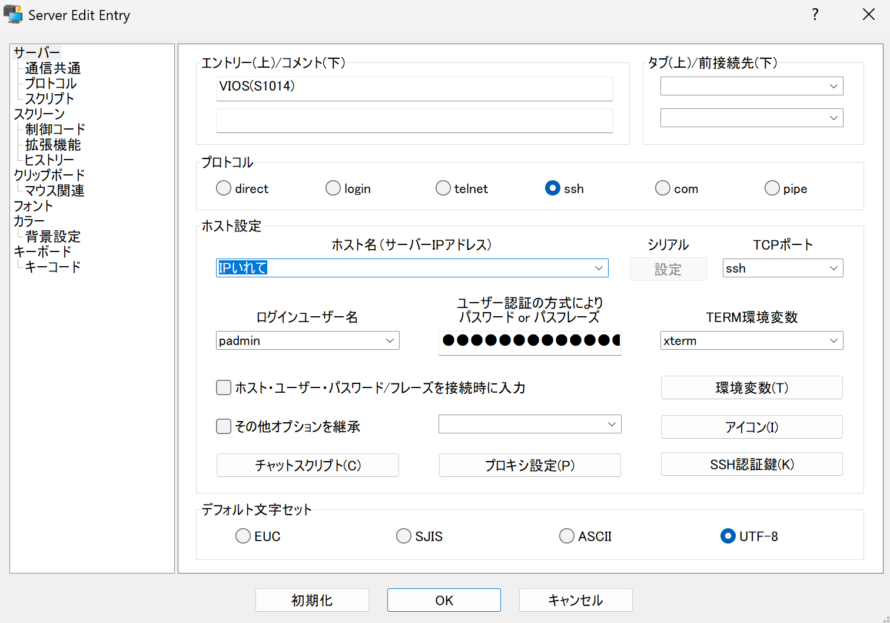
Task: Click the 環境変数(T) button
Action: pos(752,387)
